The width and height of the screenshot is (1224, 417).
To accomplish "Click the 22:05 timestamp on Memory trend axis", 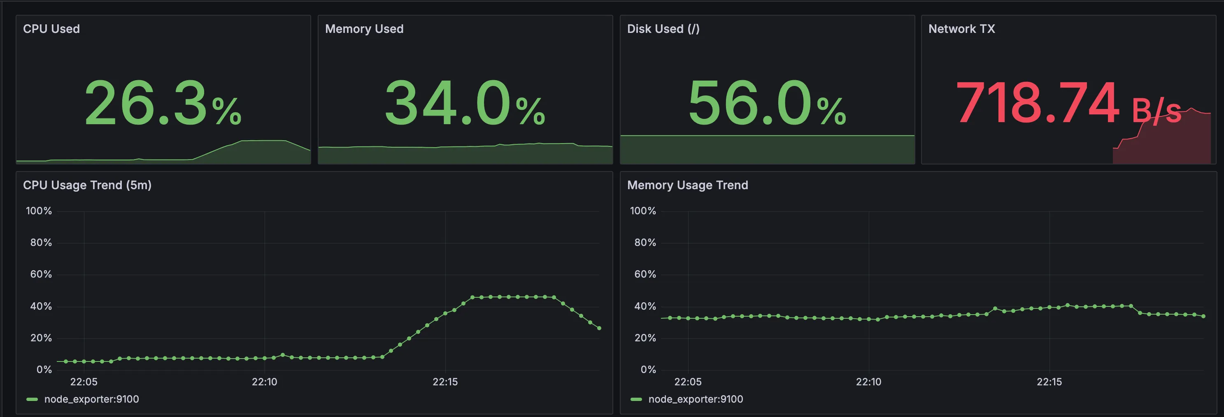I will pos(689,381).
